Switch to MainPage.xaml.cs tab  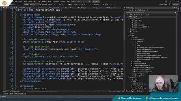point(111,8)
